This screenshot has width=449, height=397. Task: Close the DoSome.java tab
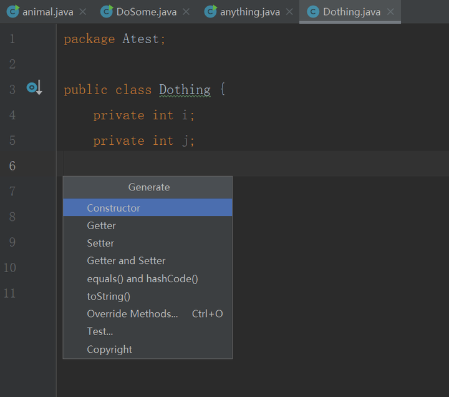186,12
